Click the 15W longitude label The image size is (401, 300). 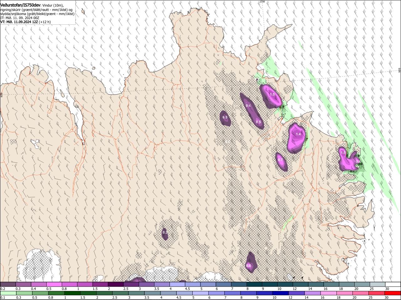pos(262,2)
